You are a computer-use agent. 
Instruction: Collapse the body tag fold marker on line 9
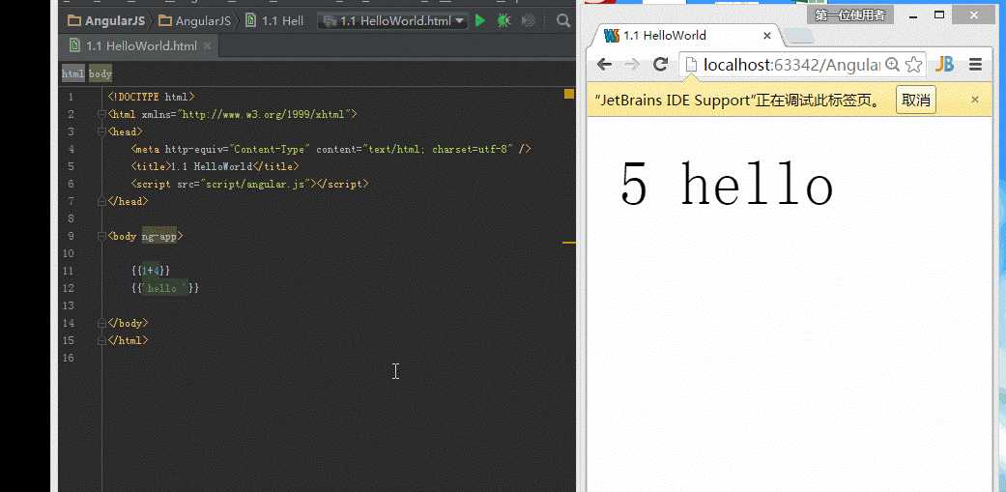[x=101, y=236]
